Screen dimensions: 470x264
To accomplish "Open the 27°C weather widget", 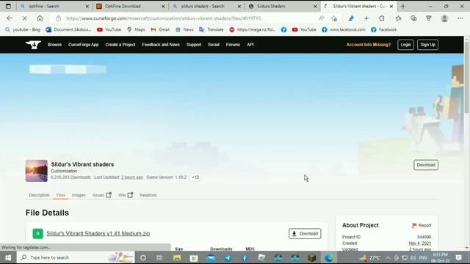I will (370, 257).
